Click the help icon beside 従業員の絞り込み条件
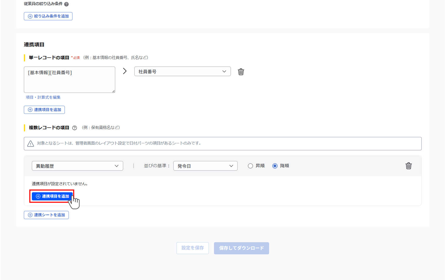Screen dimensions: 445x280 point(66,4)
